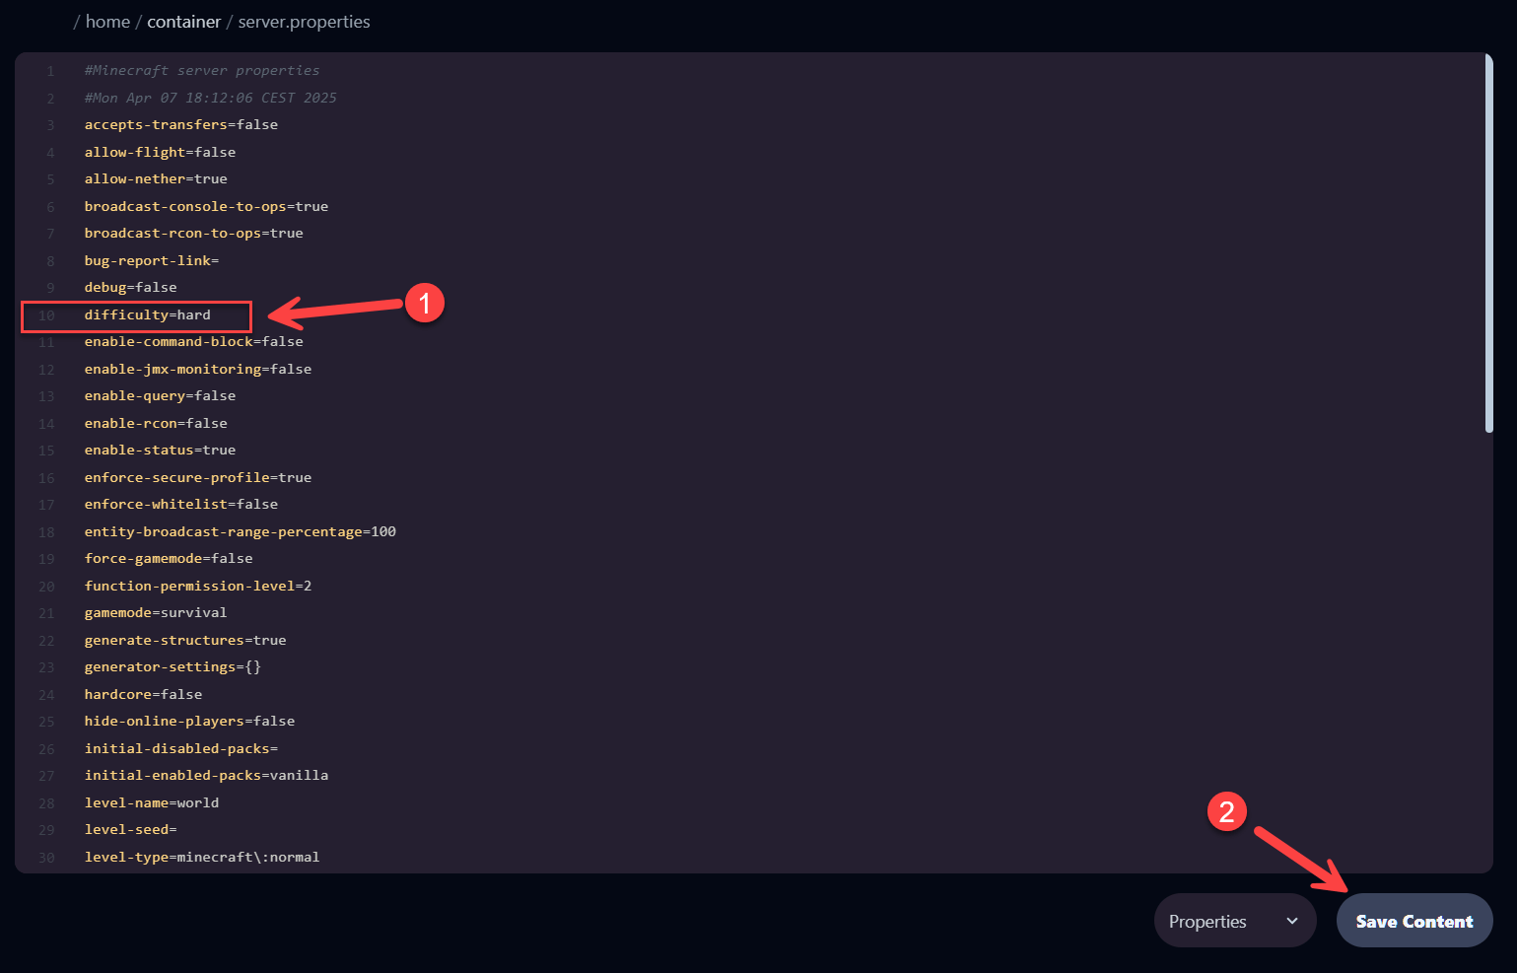
Task: Place cursor on allow-nether=true line
Action: coord(156,178)
